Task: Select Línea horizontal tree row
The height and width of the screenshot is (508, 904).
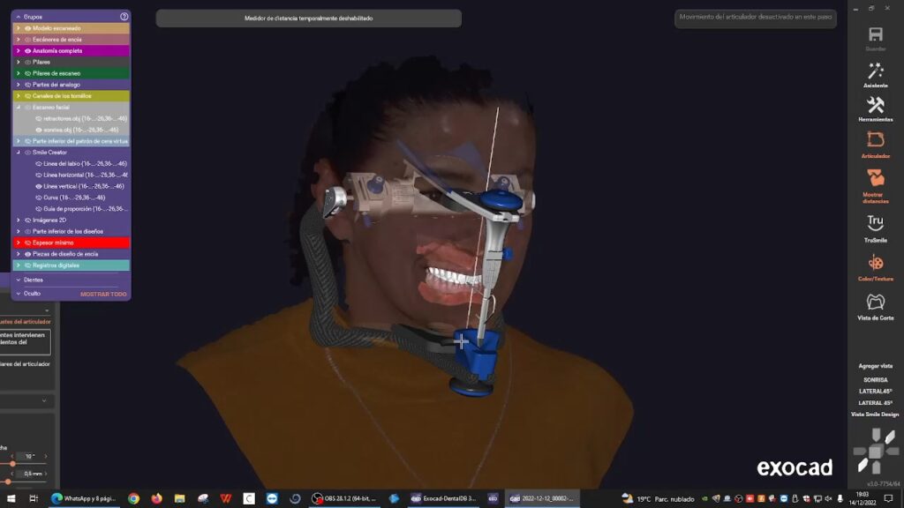Action: coord(71,176)
